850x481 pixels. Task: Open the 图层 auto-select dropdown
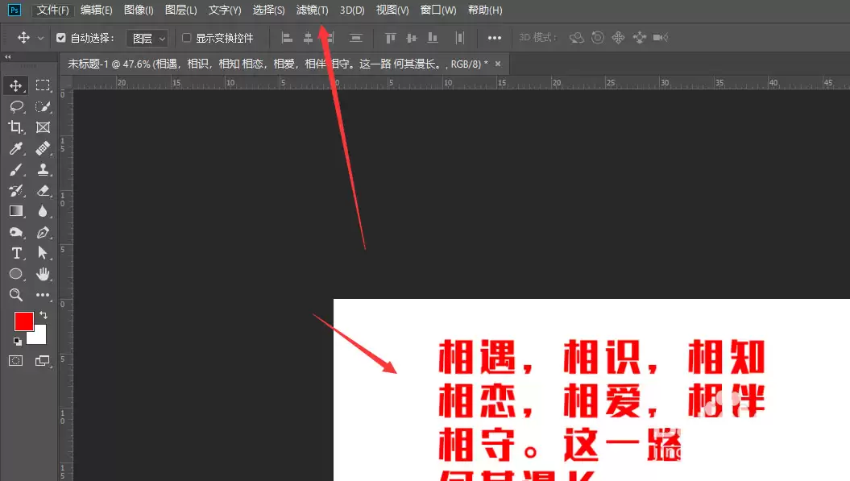click(147, 39)
